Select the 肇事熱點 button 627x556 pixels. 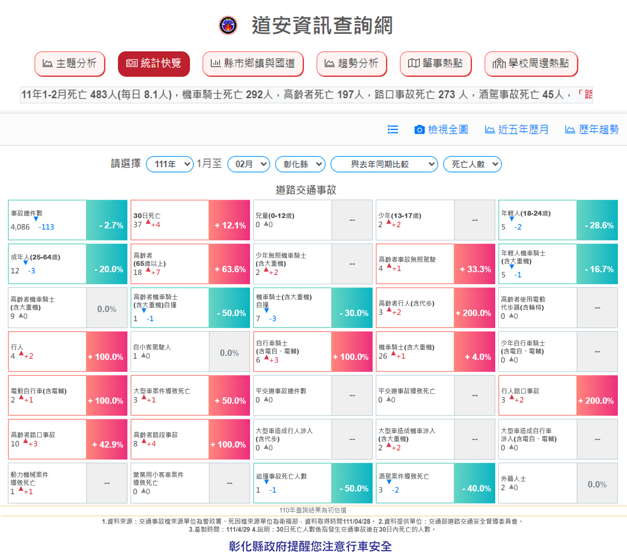[436, 63]
